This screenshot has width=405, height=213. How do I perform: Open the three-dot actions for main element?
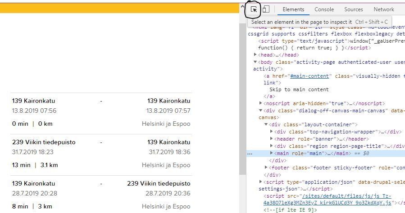[x=250, y=154]
